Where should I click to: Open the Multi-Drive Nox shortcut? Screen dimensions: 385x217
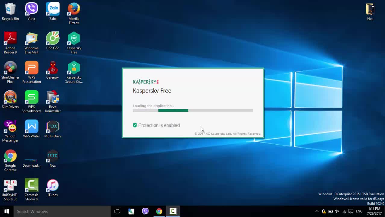point(53,129)
